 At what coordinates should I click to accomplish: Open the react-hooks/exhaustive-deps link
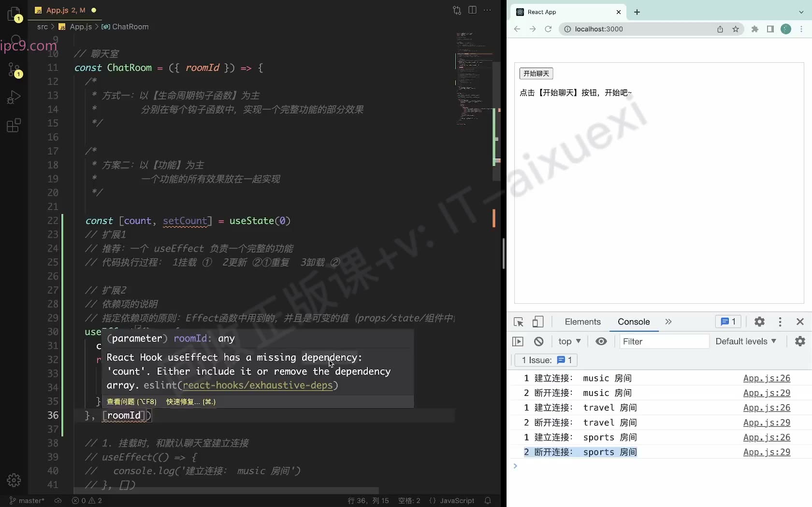tap(258, 385)
